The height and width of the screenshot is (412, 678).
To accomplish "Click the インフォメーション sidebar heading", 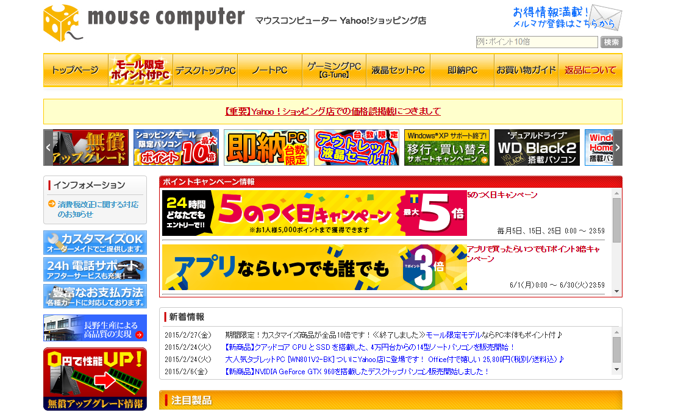I will tap(89, 185).
